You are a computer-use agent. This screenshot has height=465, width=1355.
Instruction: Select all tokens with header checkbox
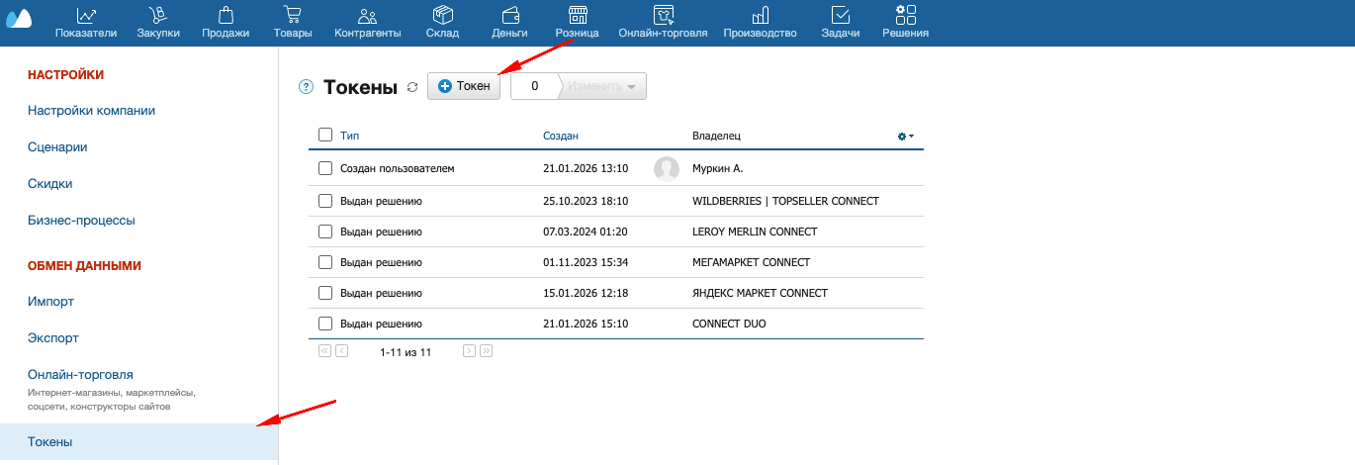[x=325, y=136]
